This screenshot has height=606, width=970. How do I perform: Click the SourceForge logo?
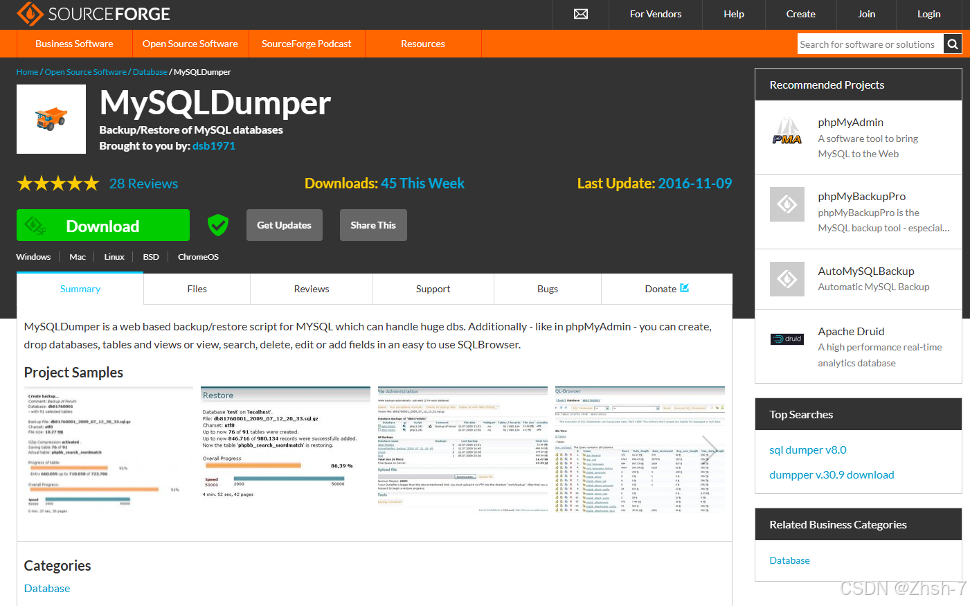(93, 14)
